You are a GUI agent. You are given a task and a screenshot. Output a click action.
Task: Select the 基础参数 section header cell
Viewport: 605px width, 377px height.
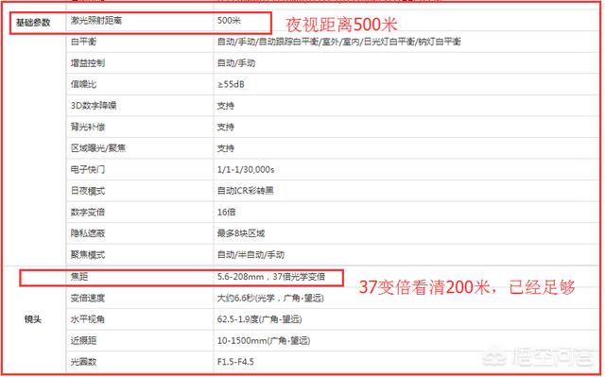pos(33,23)
